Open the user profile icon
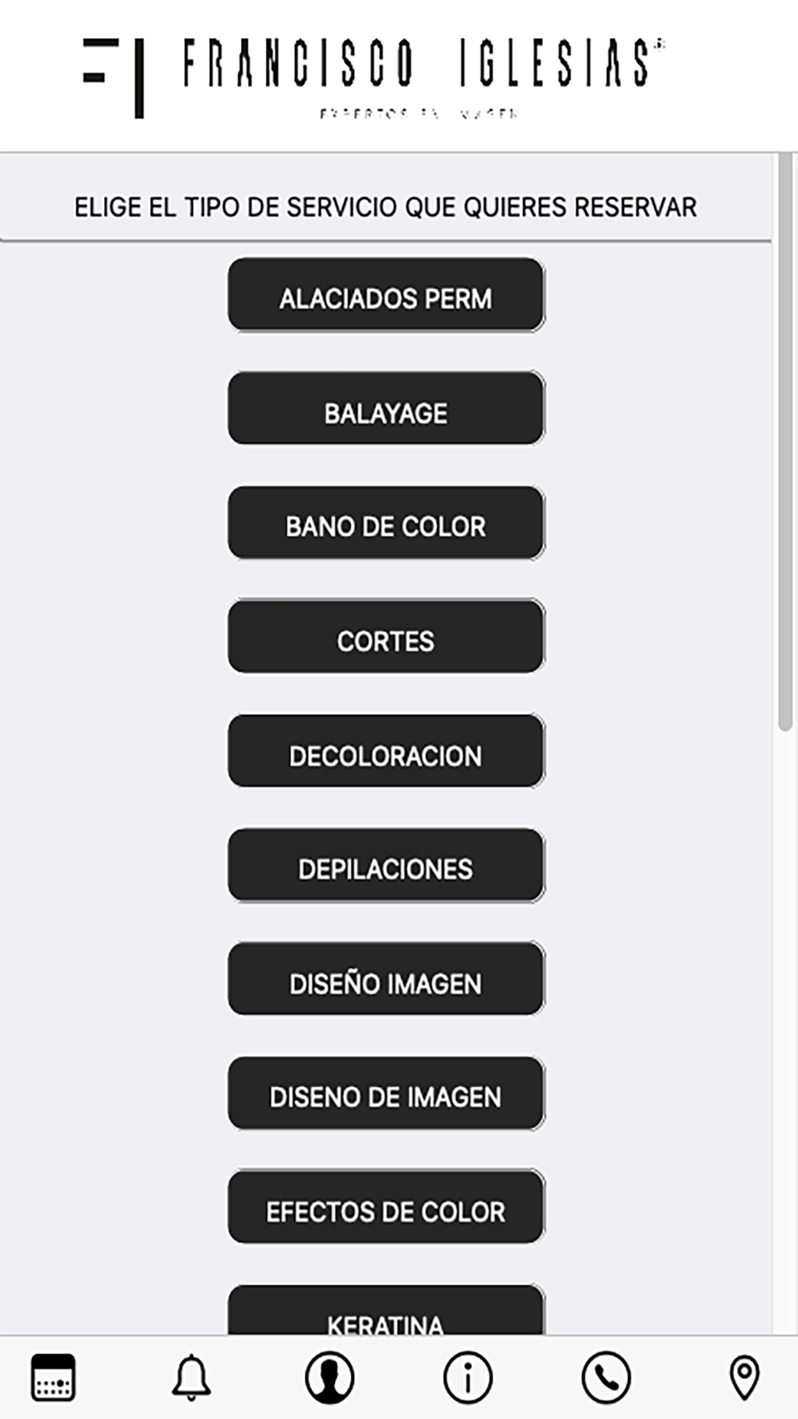Viewport: 798px width, 1419px height. tap(330, 1377)
